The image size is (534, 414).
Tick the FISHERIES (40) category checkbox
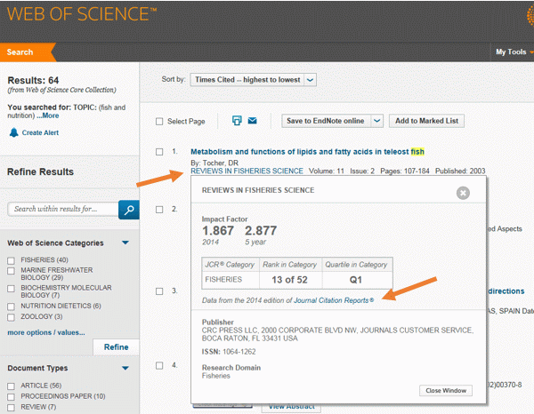point(11,260)
